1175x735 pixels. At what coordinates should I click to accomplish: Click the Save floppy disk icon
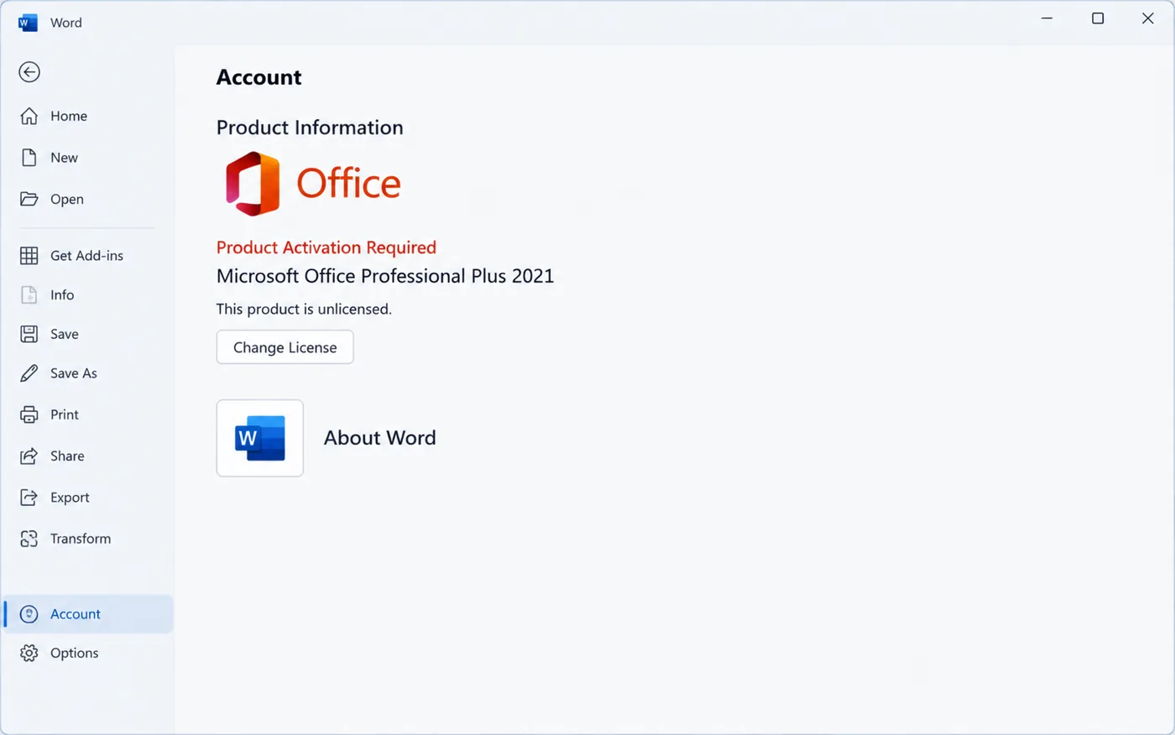click(x=29, y=334)
